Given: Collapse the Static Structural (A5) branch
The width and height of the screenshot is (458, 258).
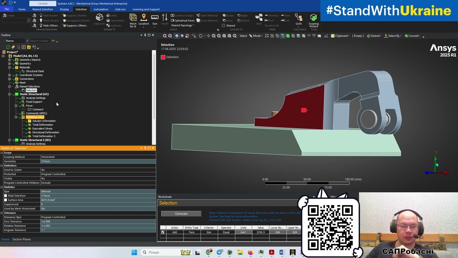Looking at the screenshot, I should click(10, 94).
